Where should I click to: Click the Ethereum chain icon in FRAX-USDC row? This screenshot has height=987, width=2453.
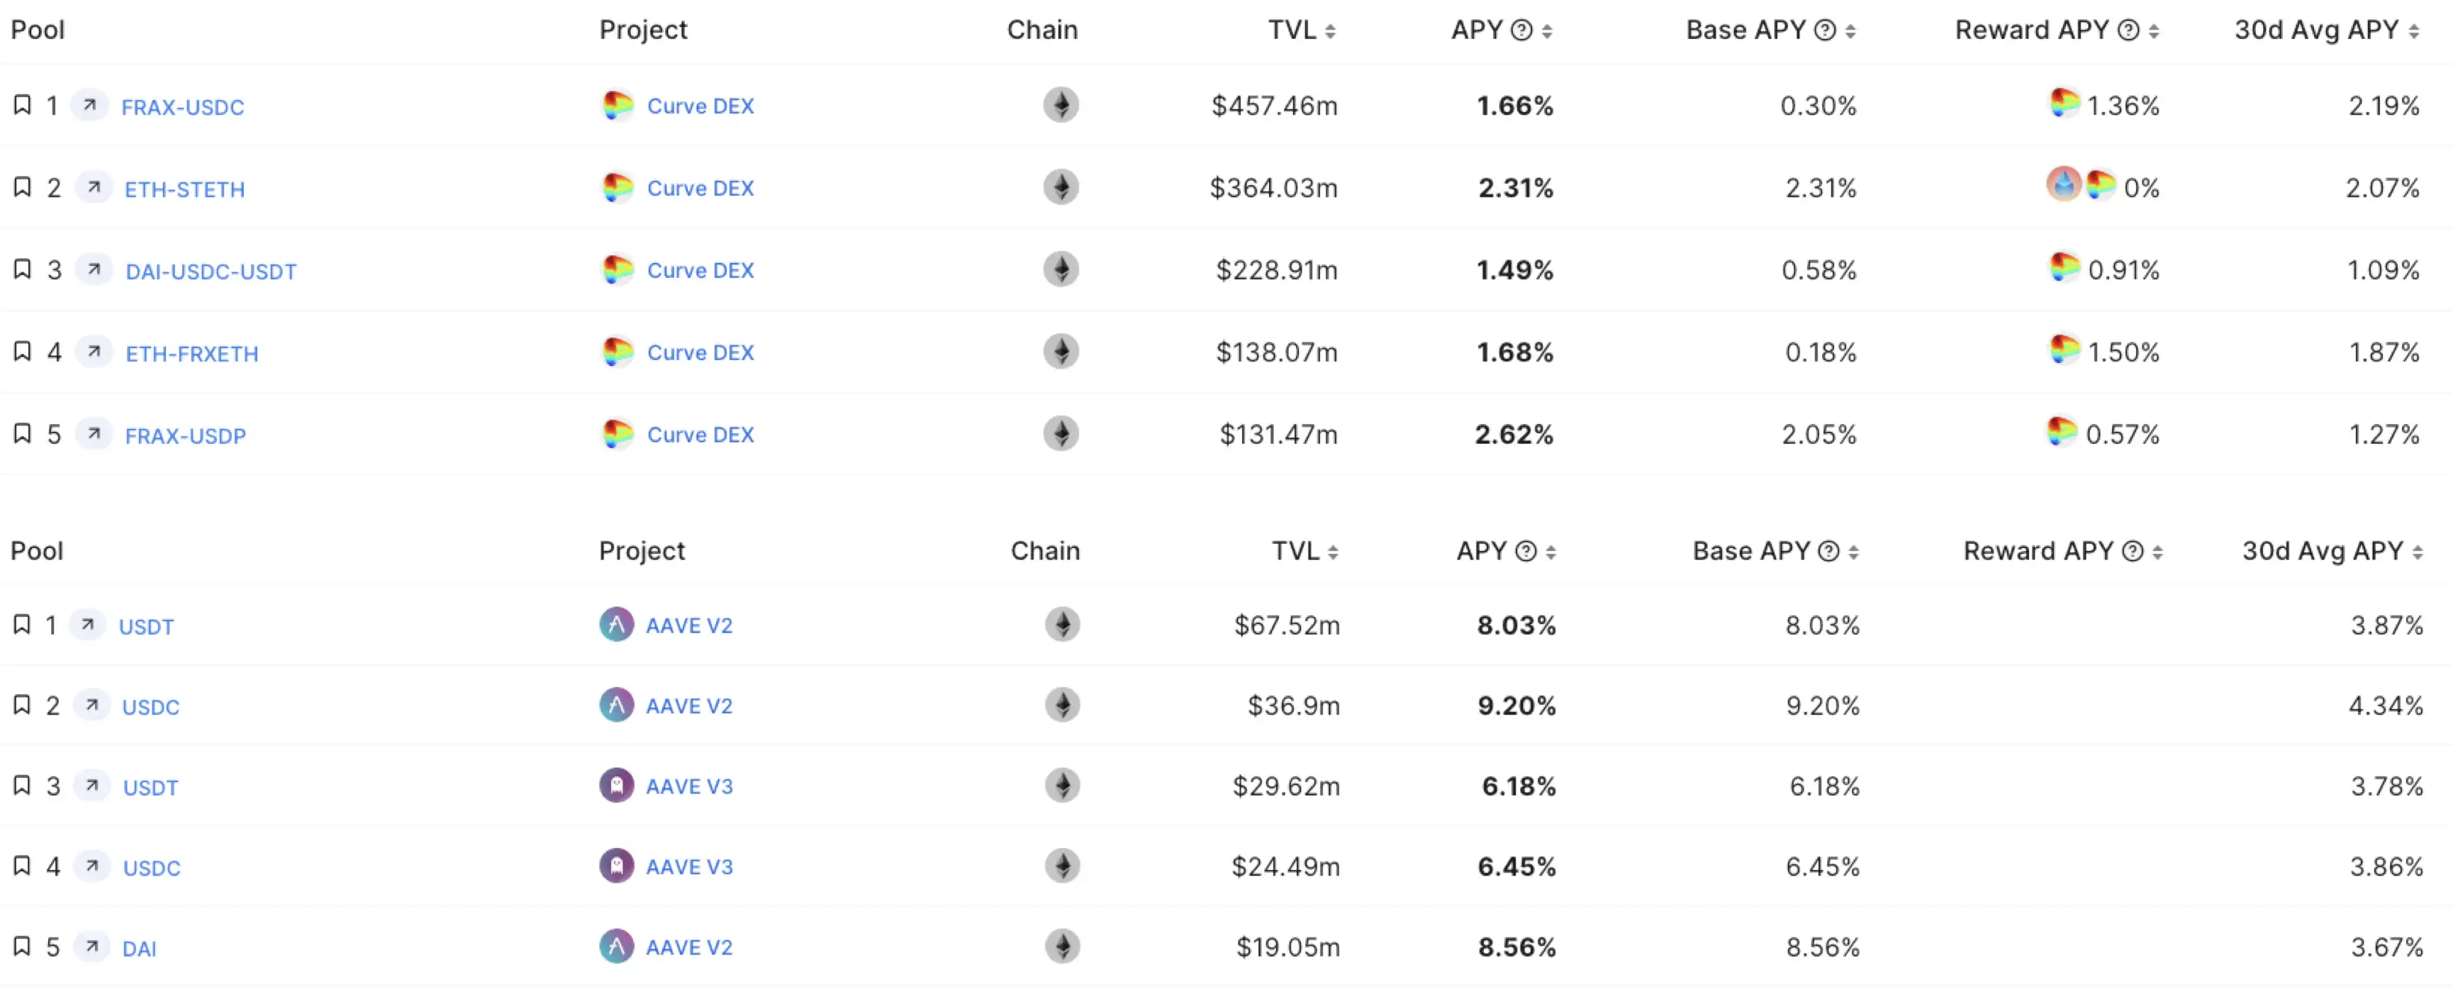click(1061, 105)
